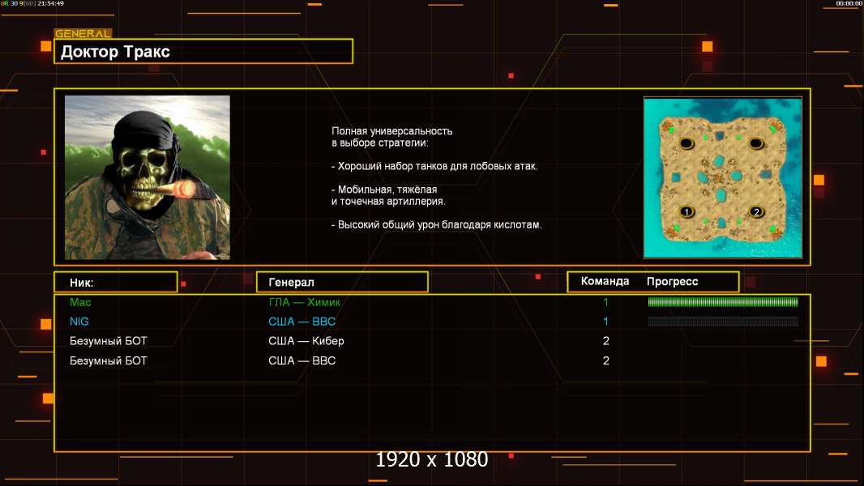
Task: Select player name NIG
Action: pos(79,322)
